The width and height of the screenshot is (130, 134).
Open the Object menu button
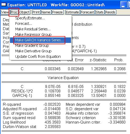(x=25, y=12)
